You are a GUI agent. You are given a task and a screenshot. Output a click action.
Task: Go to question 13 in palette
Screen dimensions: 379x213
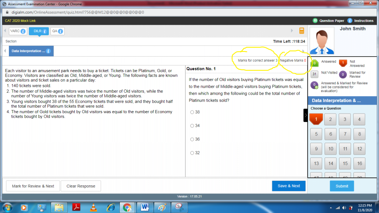(x=316, y=163)
